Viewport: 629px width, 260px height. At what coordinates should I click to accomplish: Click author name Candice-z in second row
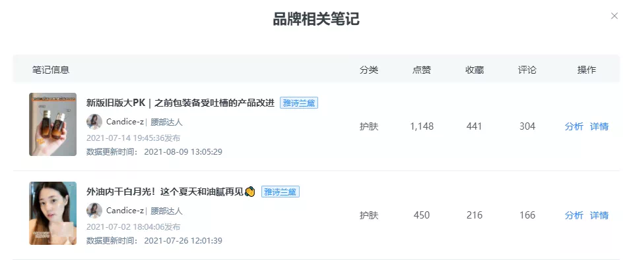tap(125, 211)
